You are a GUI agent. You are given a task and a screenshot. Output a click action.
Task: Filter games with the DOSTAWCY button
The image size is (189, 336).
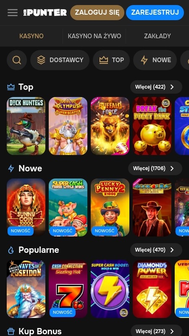click(60, 60)
